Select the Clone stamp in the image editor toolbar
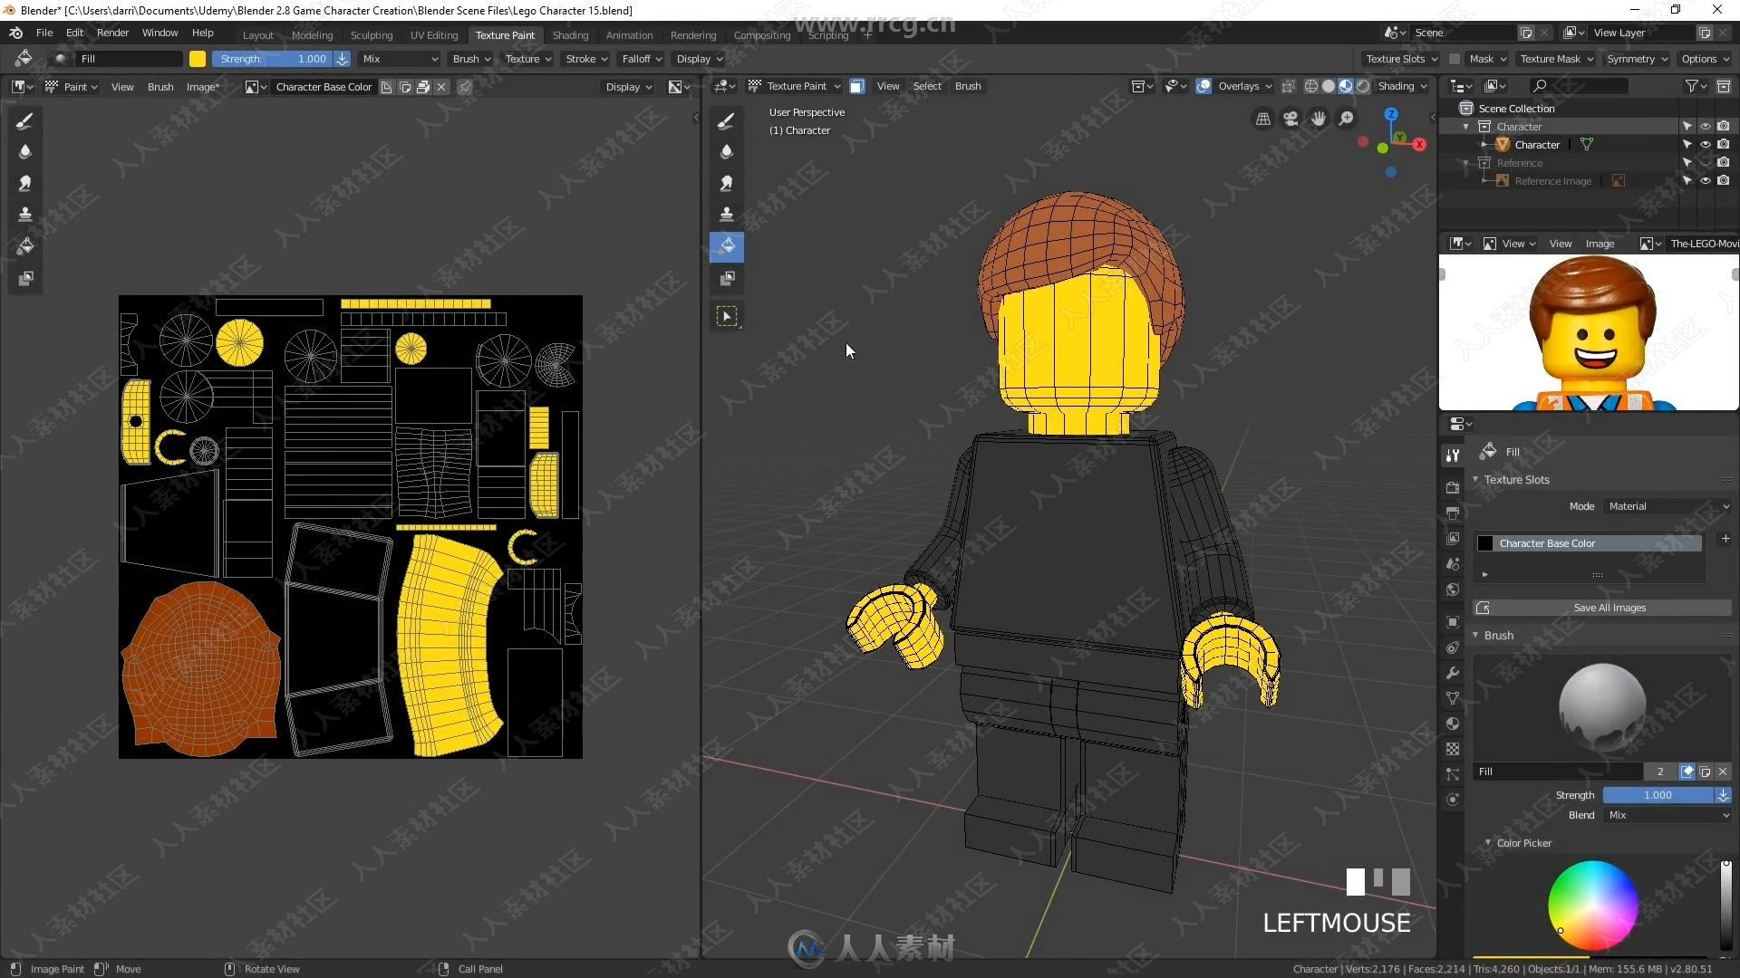The width and height of the screenshot is (1740, 978). coord(25,215)
